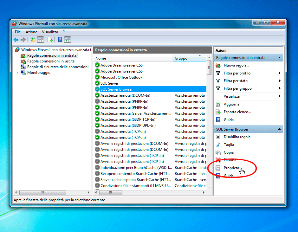Open the Filtra per gruppo submenu arrow
This screenshot has width=298, height=232.
tap(280, 88)
